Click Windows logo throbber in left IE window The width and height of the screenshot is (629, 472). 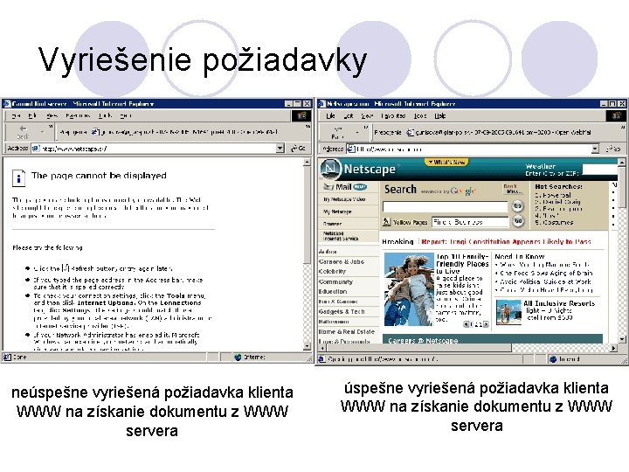pyautogui.click(x=301, y=116)
